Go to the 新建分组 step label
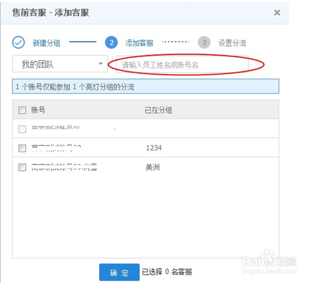The height and width of the screenshot is (283, 316). [x=46, y=43]
